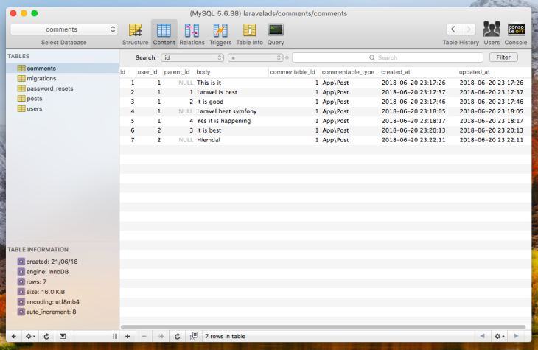The width and height of the screenshot is (538, 350).
Task: Expand the Select Database dropdown
Action: tap(64, 29)
